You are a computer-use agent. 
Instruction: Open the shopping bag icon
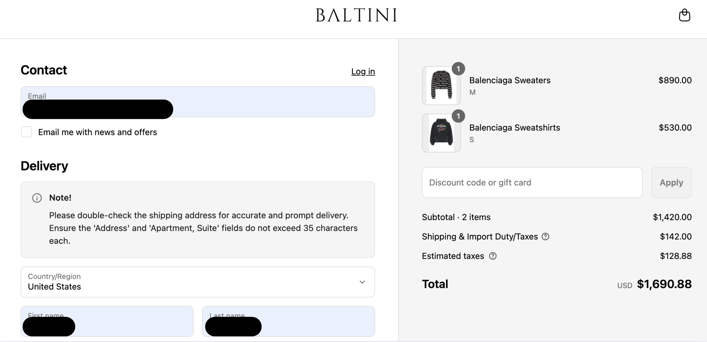click(684, 15)
